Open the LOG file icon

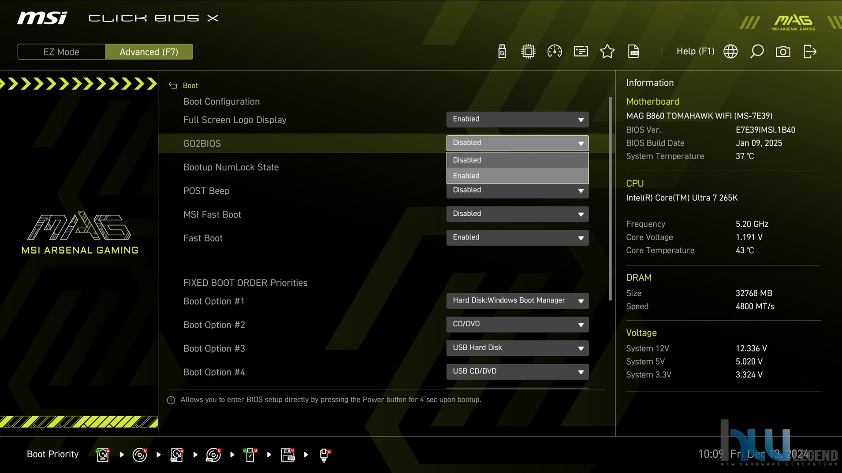click(x=633, y=52)
